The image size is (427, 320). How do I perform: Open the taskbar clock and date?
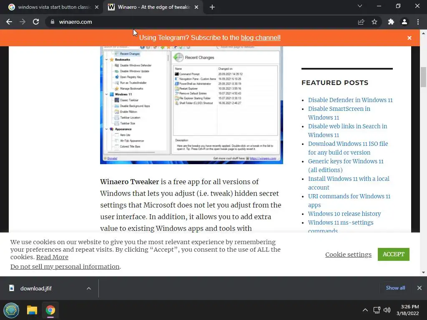(408, 310)
